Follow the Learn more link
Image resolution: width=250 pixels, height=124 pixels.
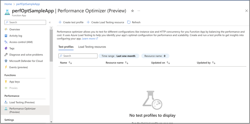pyautogui.click(x=88, y=39)
